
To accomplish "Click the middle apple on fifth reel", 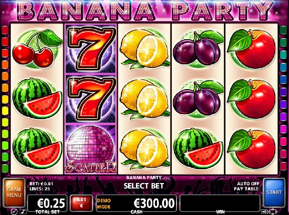I will pos(251,99).
